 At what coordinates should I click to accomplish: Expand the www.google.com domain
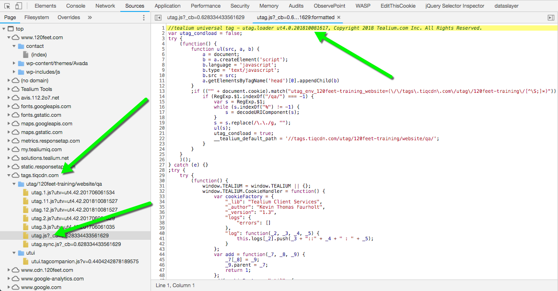tap(9, 287)
